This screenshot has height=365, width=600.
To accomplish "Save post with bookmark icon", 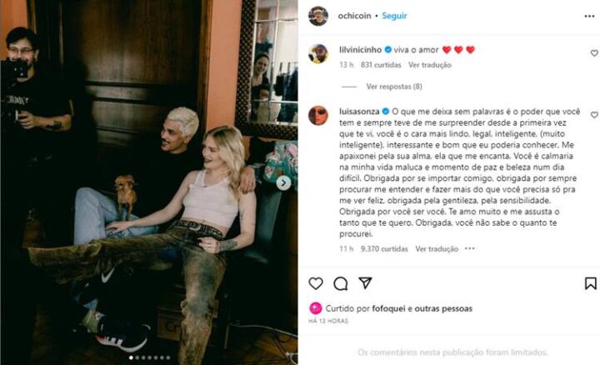I will 591,283.
